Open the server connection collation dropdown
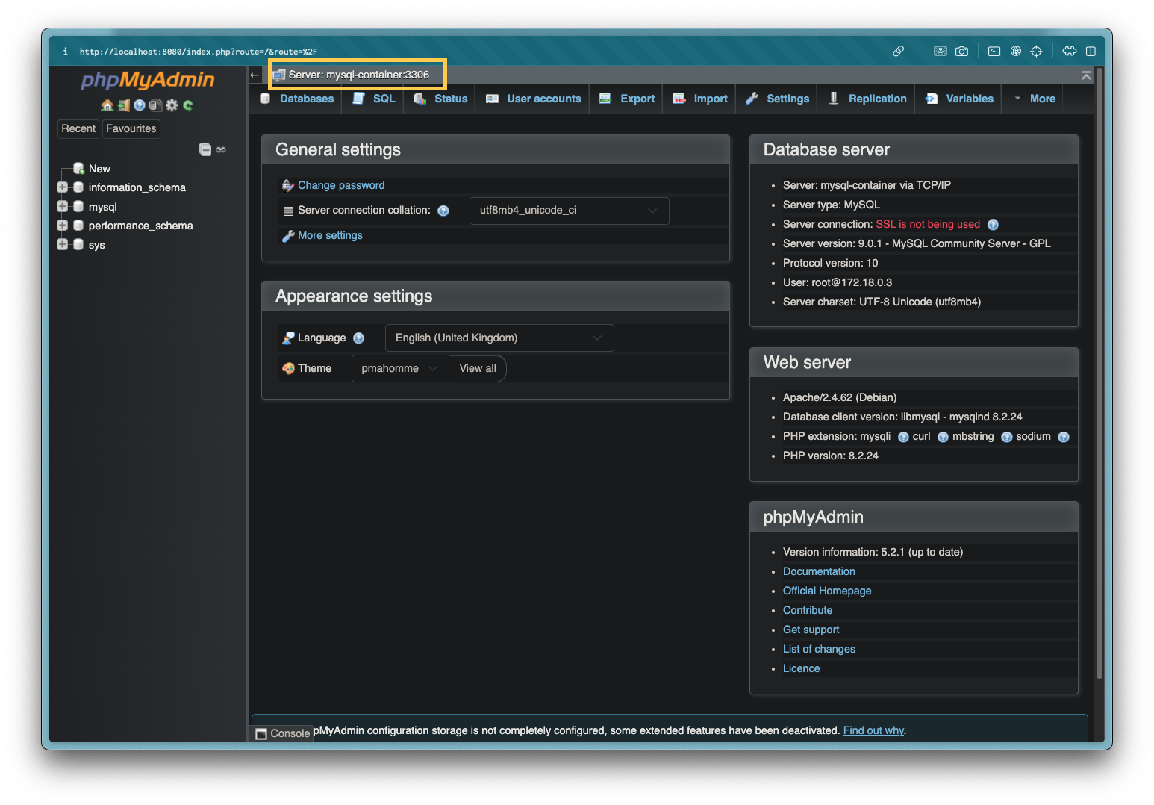The width and height of the screenshot is (1154, 805). click(569, 211)
